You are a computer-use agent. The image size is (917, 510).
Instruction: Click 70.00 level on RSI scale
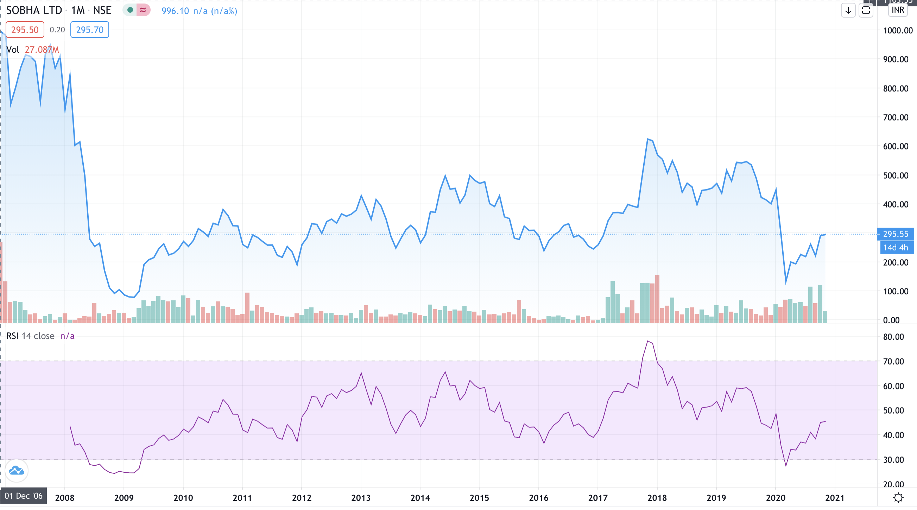tap(893, 361)
